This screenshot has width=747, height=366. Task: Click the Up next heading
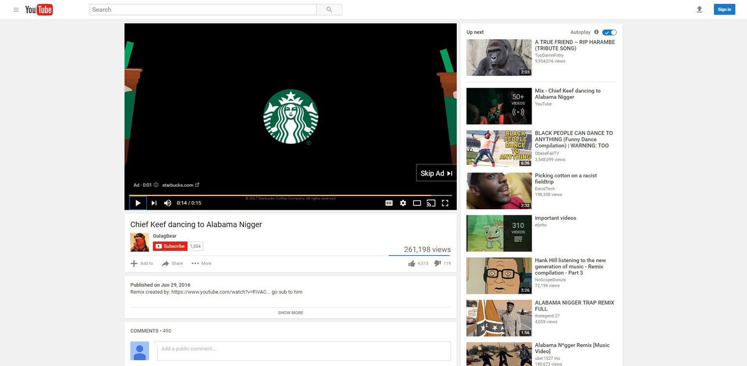click(x=475, y=32)
